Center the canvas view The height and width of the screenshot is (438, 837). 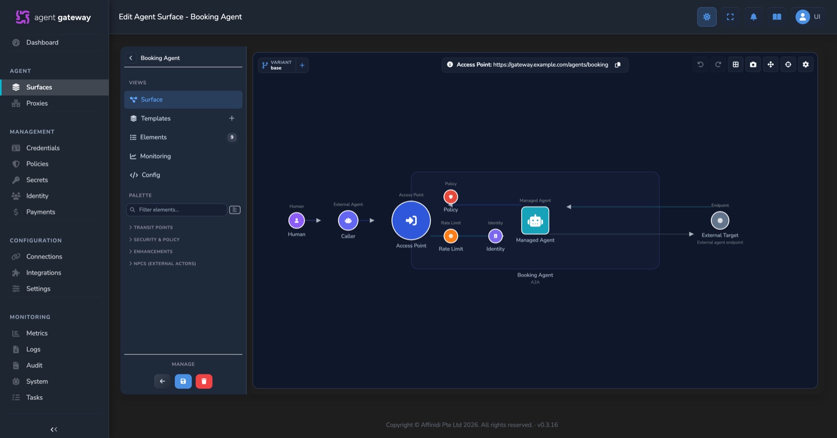(x=788, y=64)
